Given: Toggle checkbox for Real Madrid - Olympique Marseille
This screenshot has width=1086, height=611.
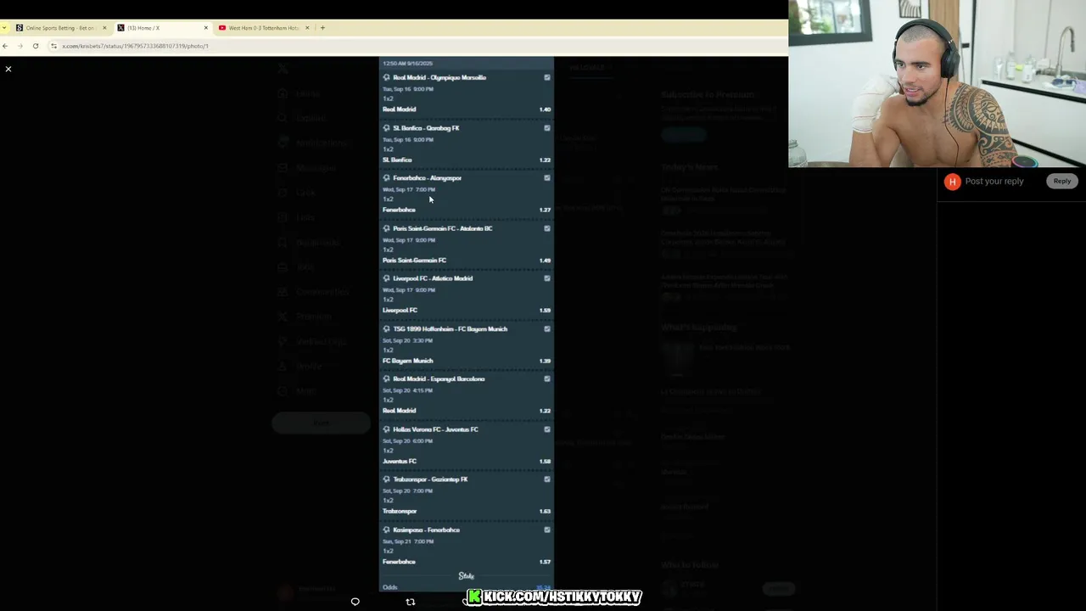Looking at the screenshot, I should coord(547,77).
